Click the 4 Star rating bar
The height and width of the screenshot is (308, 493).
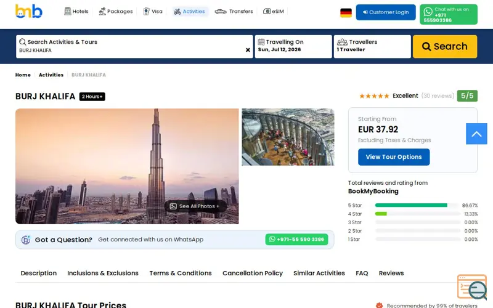(418, 214)
